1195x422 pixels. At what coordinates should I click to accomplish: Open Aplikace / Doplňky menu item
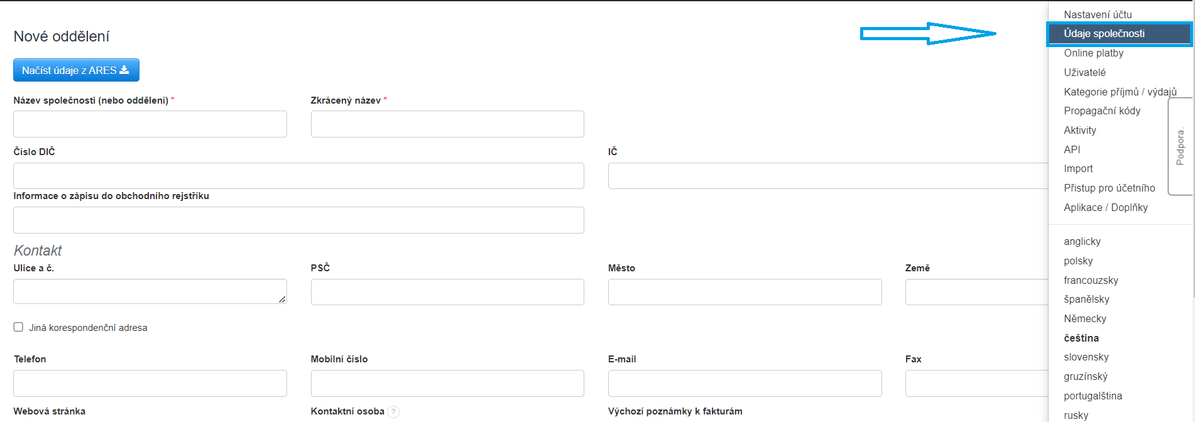click(1105, 208)
